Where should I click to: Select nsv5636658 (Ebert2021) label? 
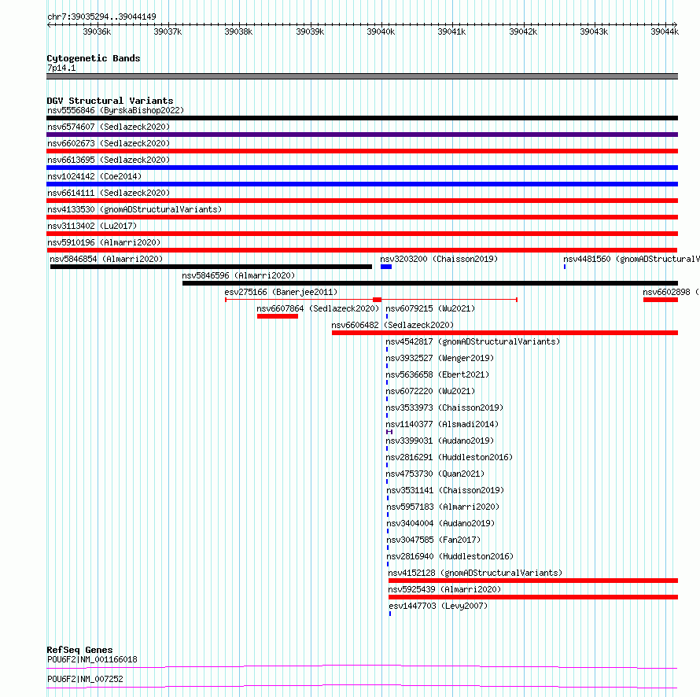(437, 374)
